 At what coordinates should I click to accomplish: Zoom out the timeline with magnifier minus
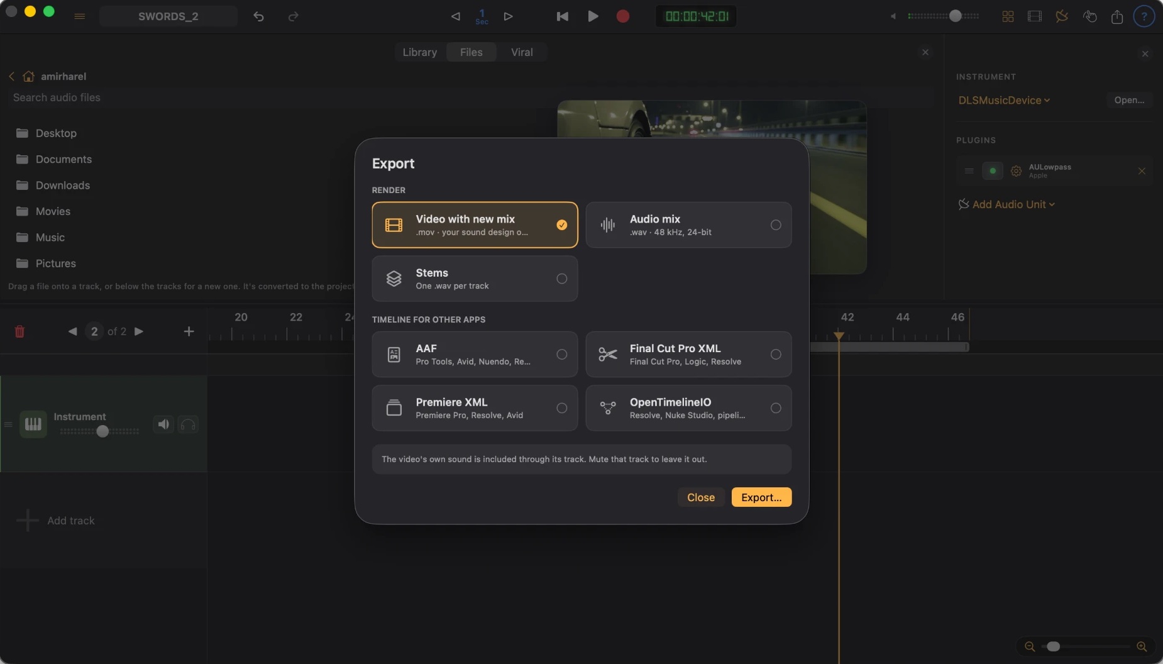(1030, 646)
